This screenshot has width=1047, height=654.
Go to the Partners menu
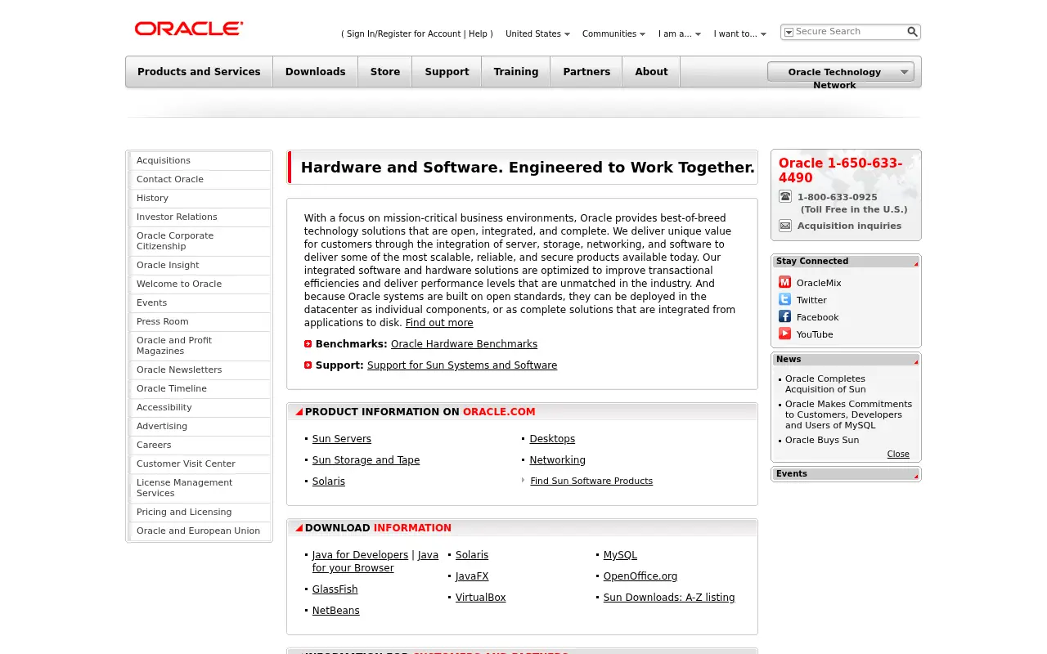point(586,72)
